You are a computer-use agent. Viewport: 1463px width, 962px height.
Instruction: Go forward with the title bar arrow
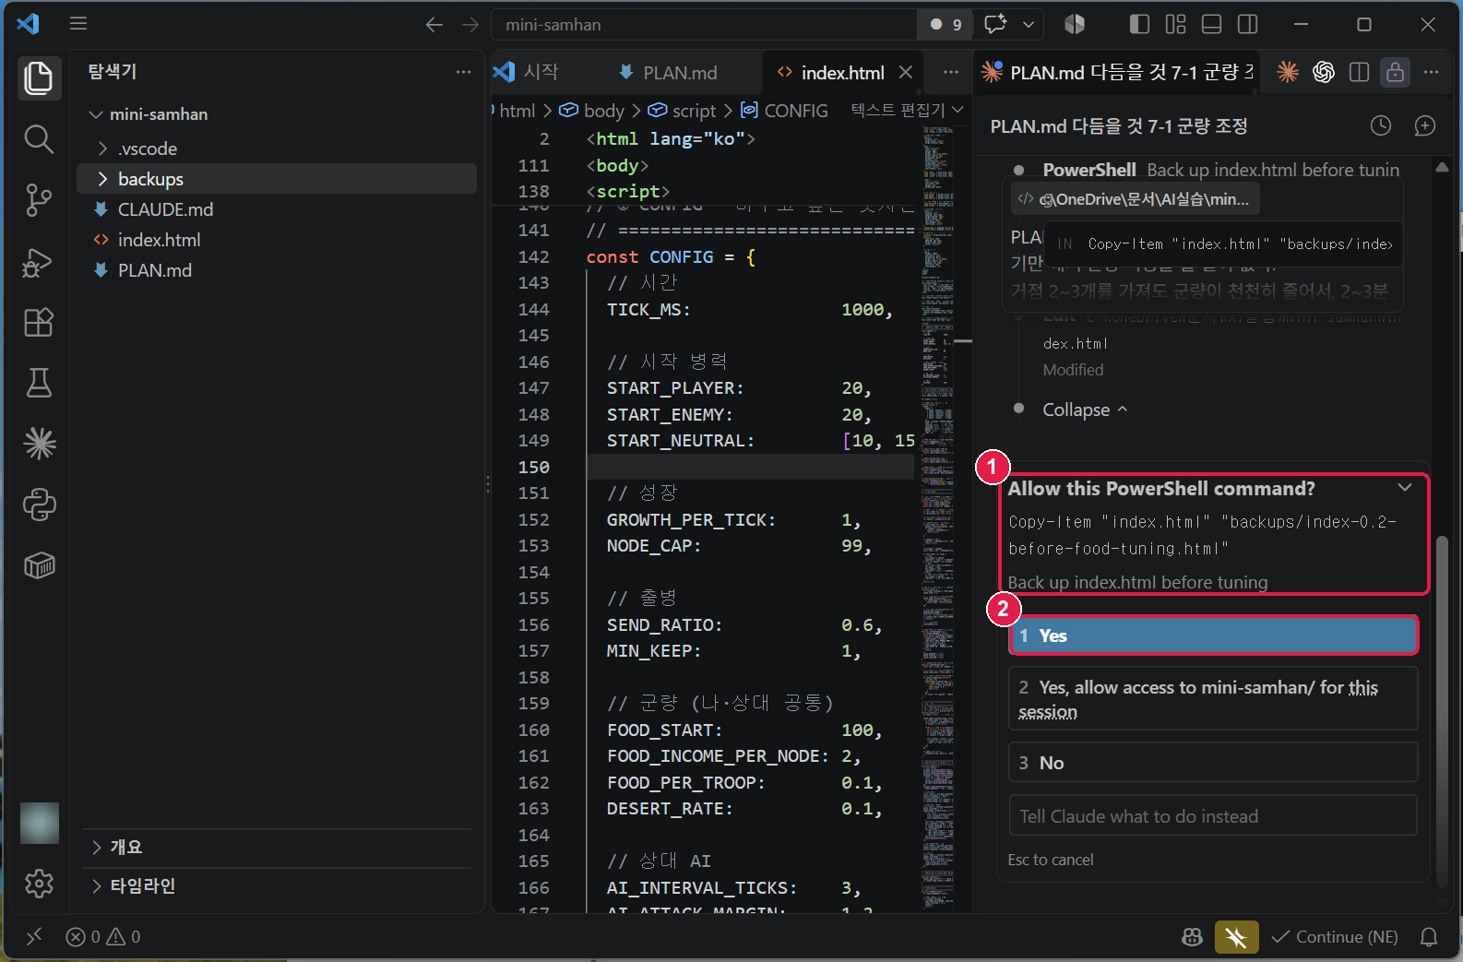(x=470, y=25)
